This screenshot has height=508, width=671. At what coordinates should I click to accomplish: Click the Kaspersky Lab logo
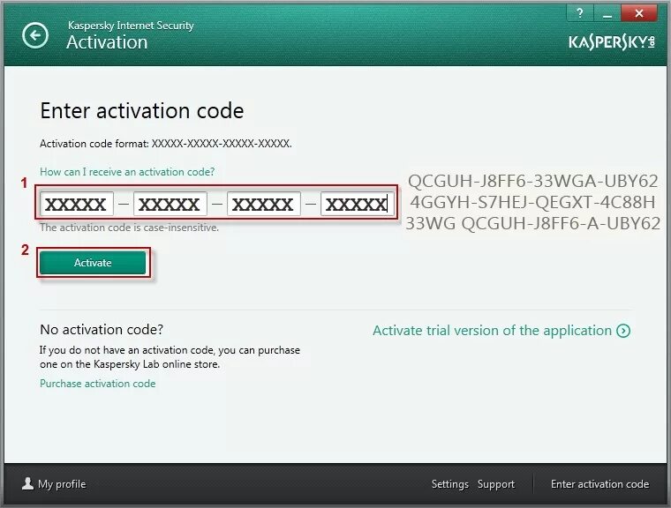[612, 42]
